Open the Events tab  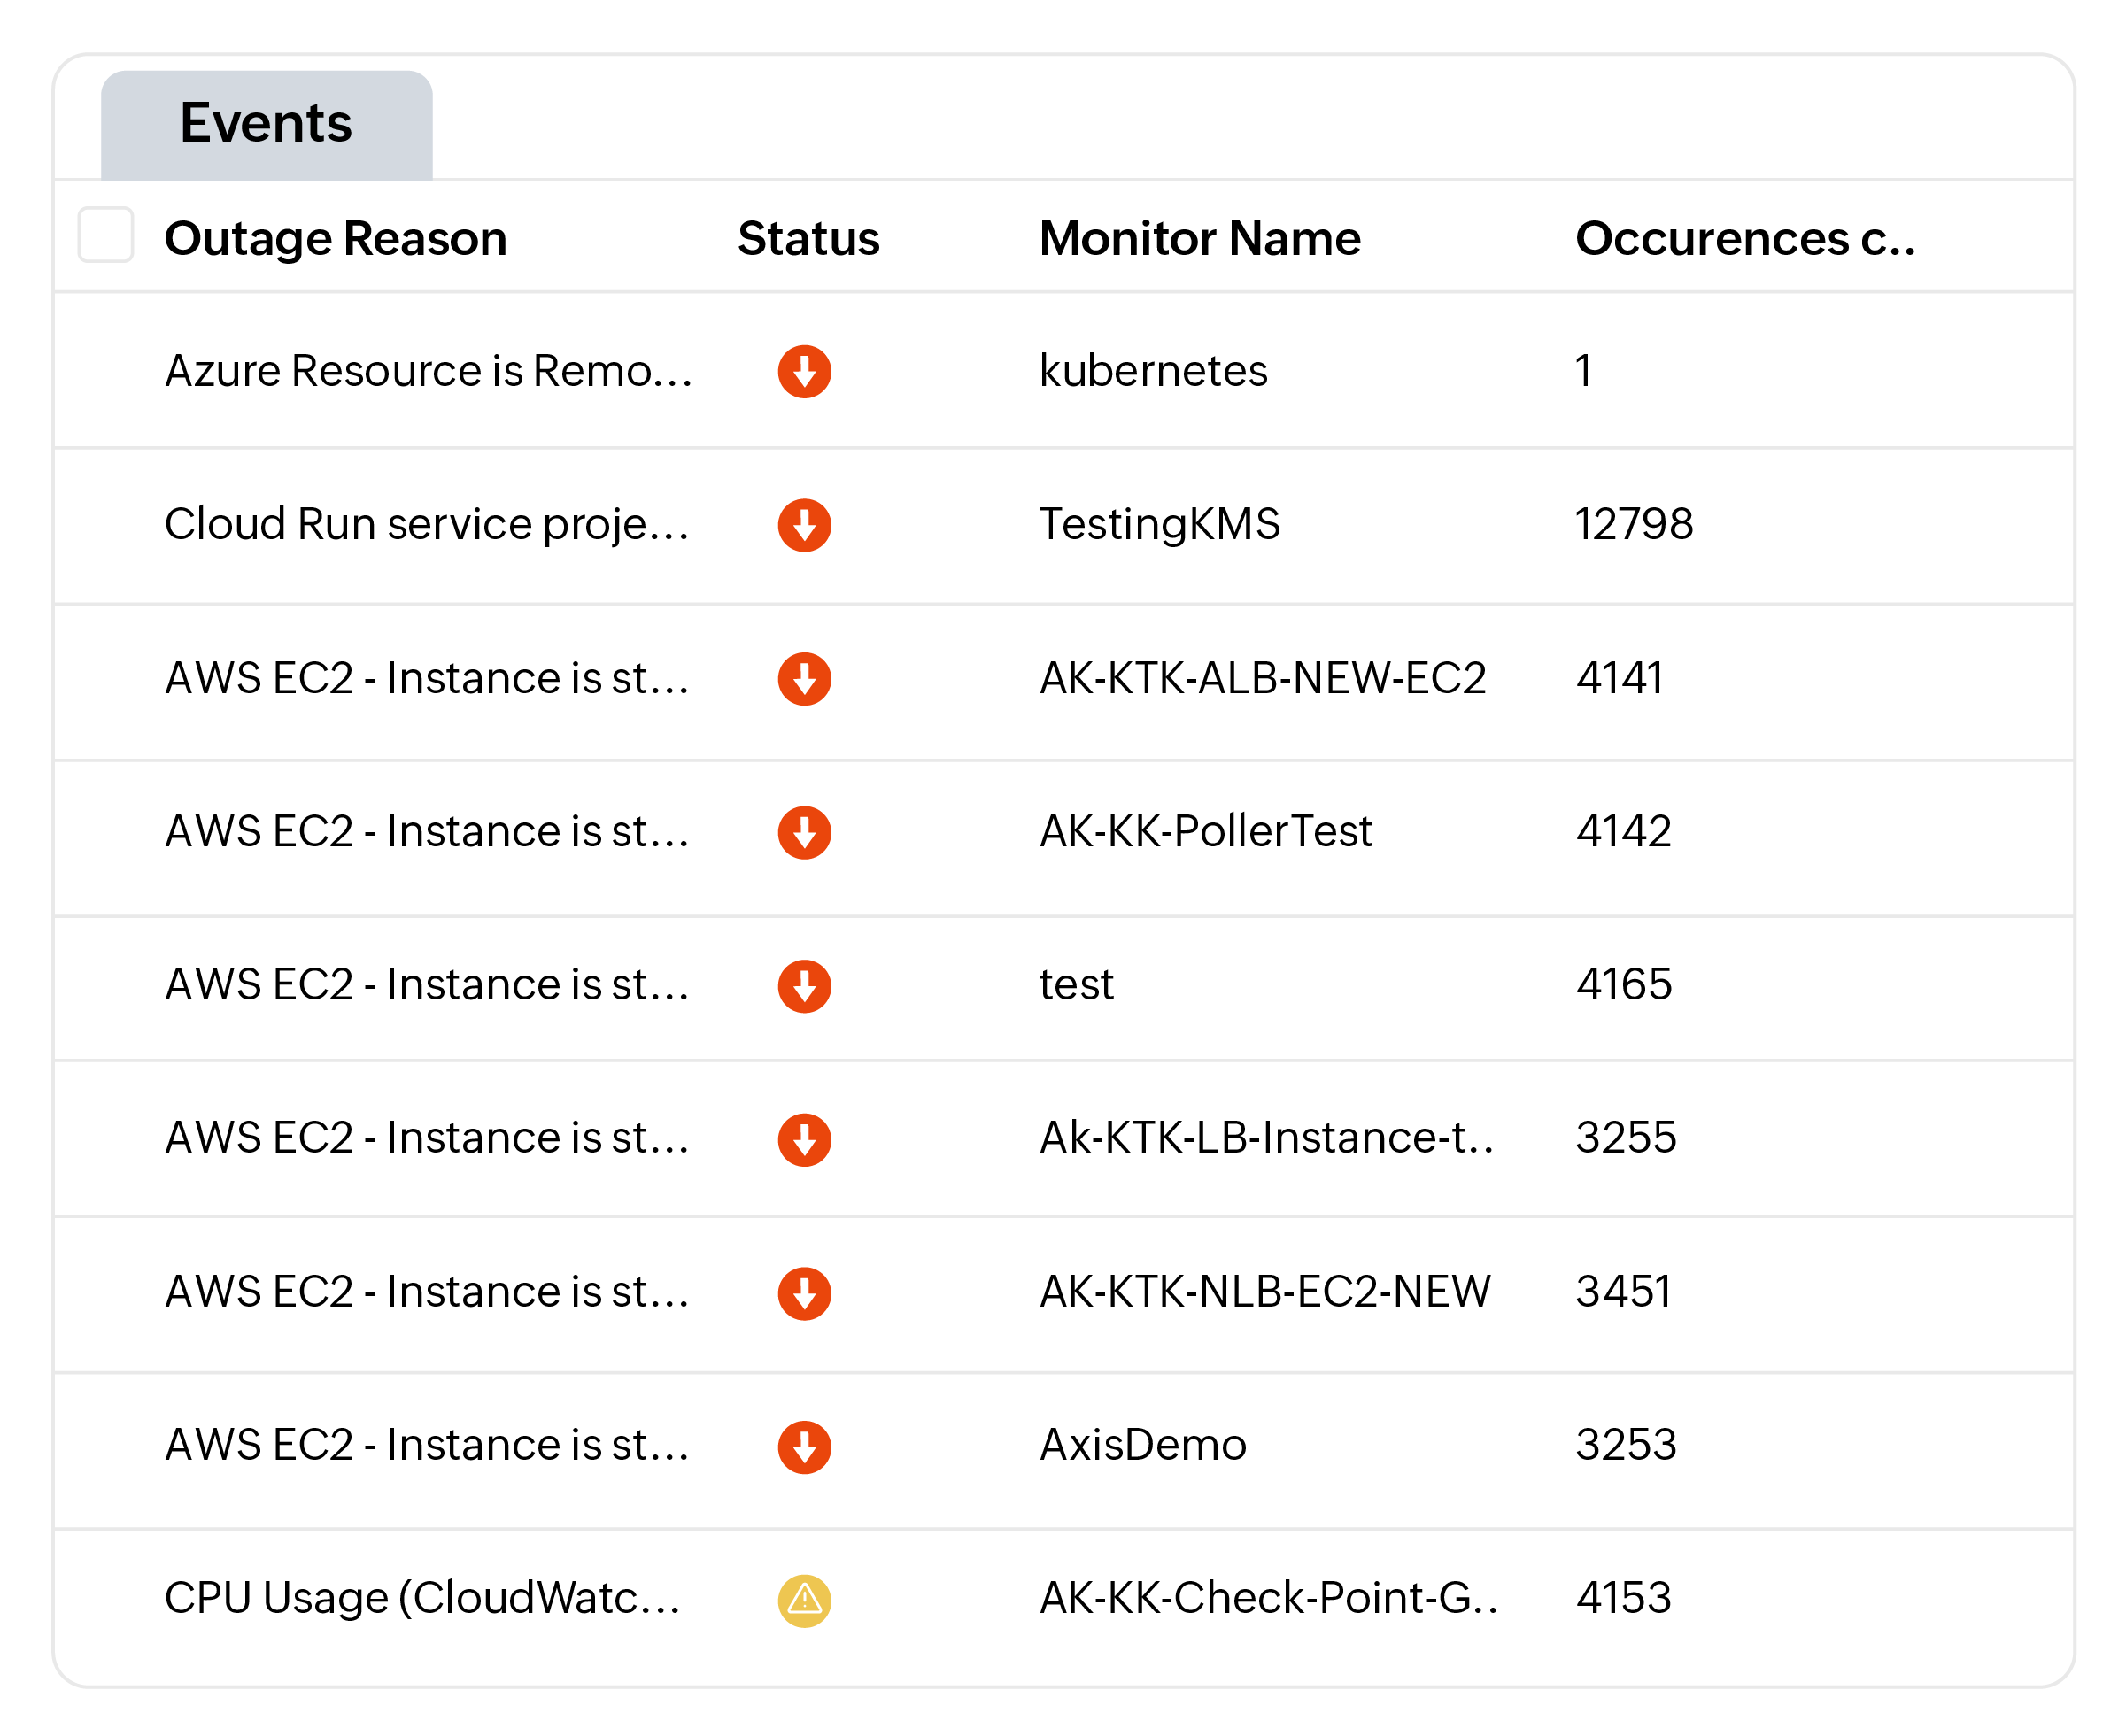tap(266, 124)
